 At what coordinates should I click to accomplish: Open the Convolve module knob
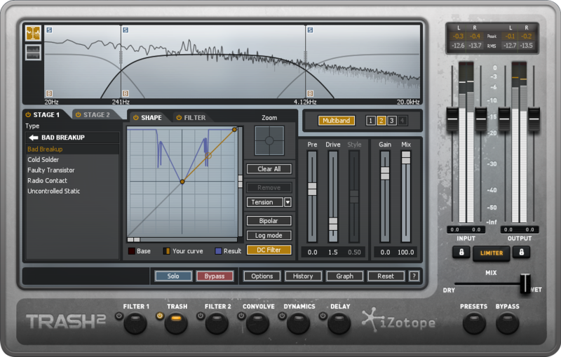[257, 323]
